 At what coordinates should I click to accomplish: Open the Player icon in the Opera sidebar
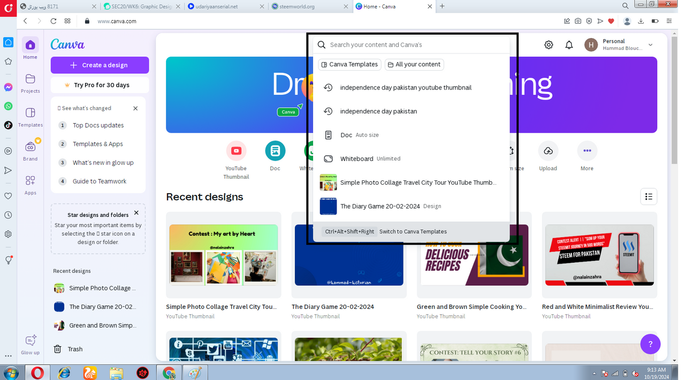pos(8,151)
